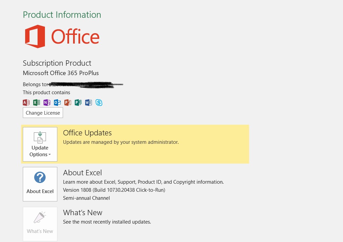The height and width of the screenshot is (242, 343).
Task: Select 'Version 1808 (Build 10730.20438 Click-to-Run)' text
Action: (x=114, y=190)
